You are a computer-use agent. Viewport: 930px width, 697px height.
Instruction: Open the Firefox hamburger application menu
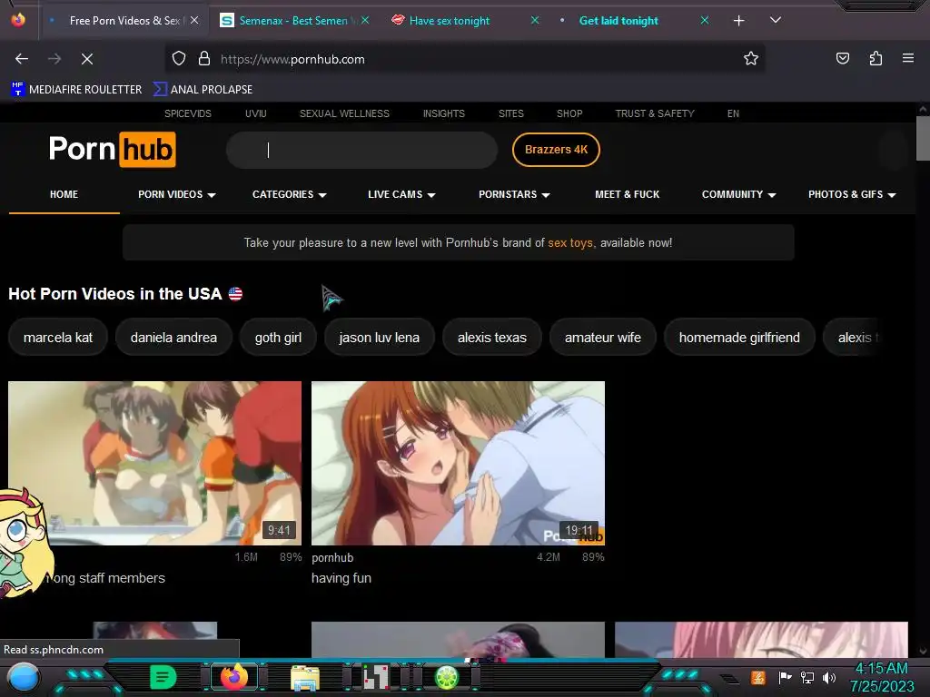908,58
